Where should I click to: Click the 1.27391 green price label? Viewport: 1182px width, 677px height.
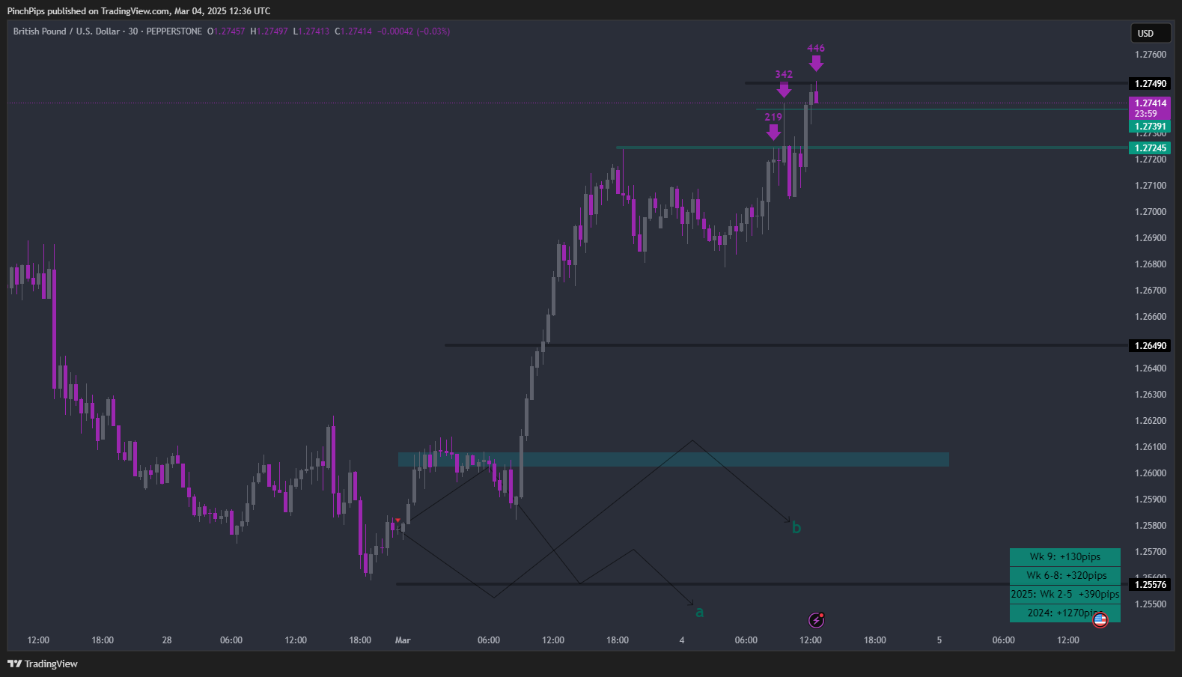[1150, 127]
